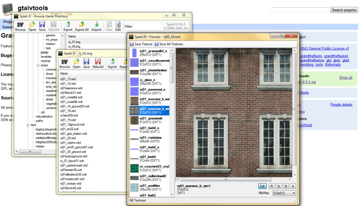Viewport: 359px width, 206px height.
Task: Click Save disk icon in Browse Game Directory window
Action: [42, 26]
